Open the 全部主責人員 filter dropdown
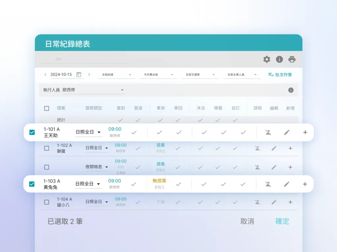This screenshot has height=252, width=337. (242, 74)
